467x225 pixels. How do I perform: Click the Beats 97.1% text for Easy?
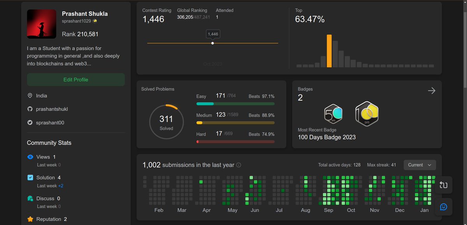(x=262, y=96)
